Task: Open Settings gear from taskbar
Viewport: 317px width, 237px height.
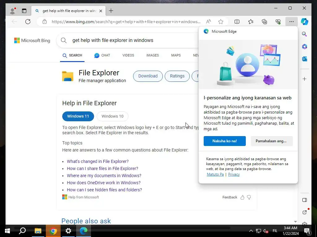Action: coord(68,231)
